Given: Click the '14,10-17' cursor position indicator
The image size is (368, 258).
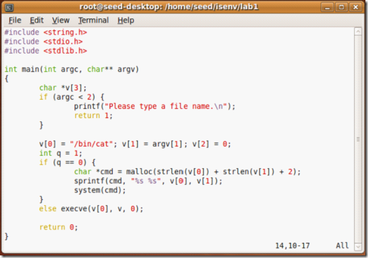Looking at the screenshot, I should [x=292, y=245].
